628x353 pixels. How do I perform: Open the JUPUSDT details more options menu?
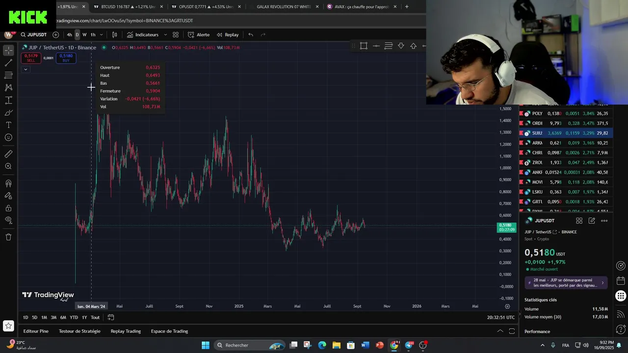click(x=604, y=221)
